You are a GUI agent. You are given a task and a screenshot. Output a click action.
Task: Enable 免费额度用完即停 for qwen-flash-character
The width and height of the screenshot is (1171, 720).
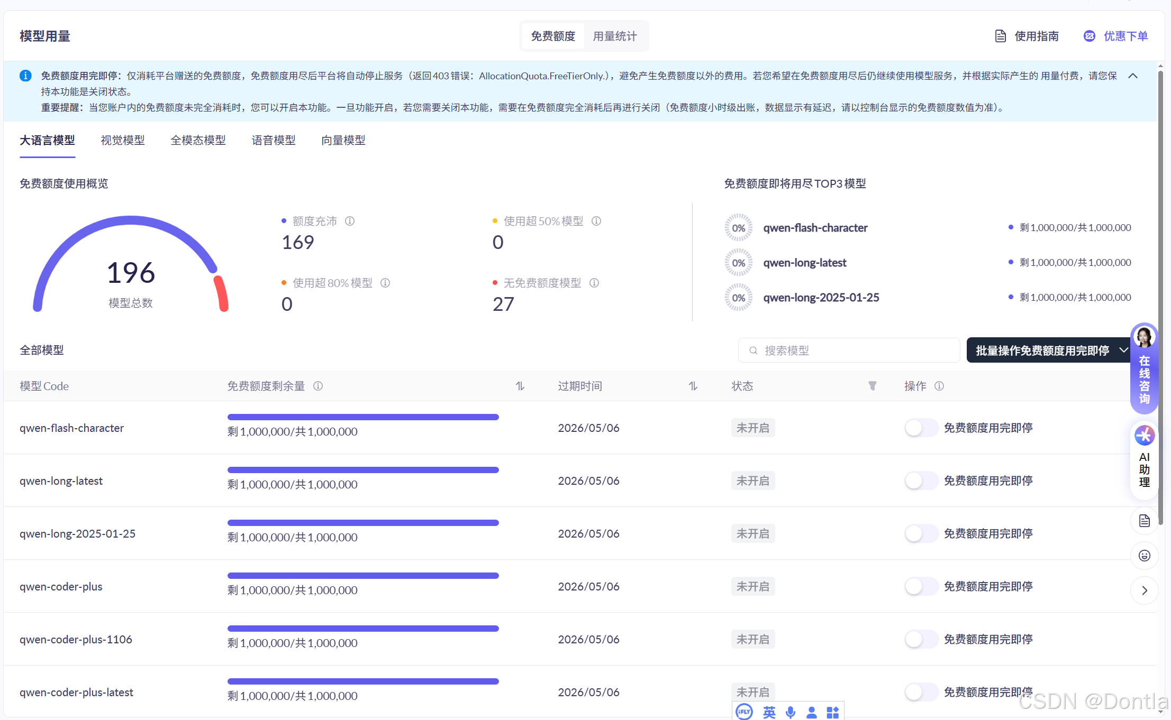click(x=921, y=428)
